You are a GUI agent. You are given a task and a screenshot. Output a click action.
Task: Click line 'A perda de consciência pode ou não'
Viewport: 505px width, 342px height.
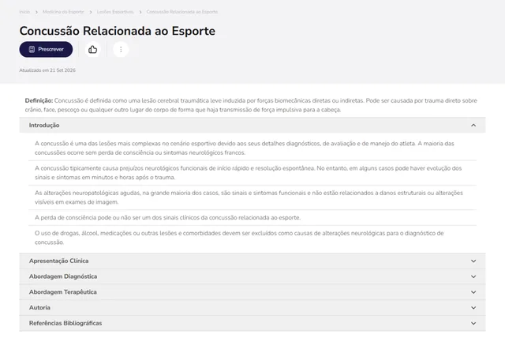click(167, 217)
